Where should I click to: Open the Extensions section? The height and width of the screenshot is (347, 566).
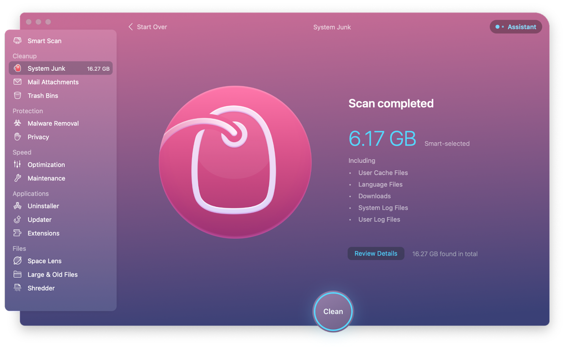(43, 233)
